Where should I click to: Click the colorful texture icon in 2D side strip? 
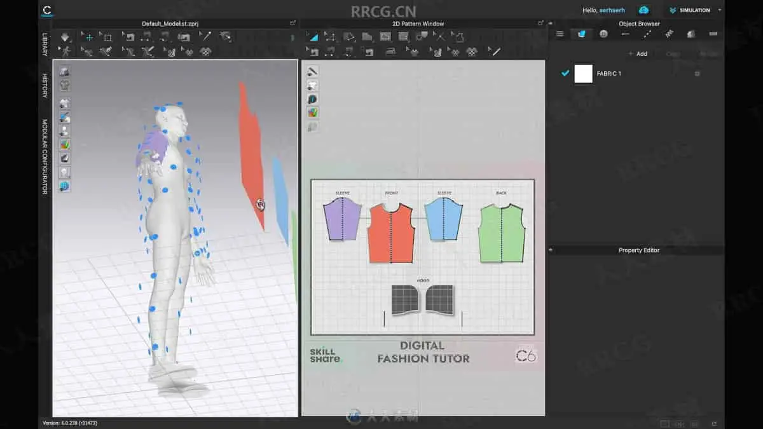pyautogui.click(x=312, y=112)
